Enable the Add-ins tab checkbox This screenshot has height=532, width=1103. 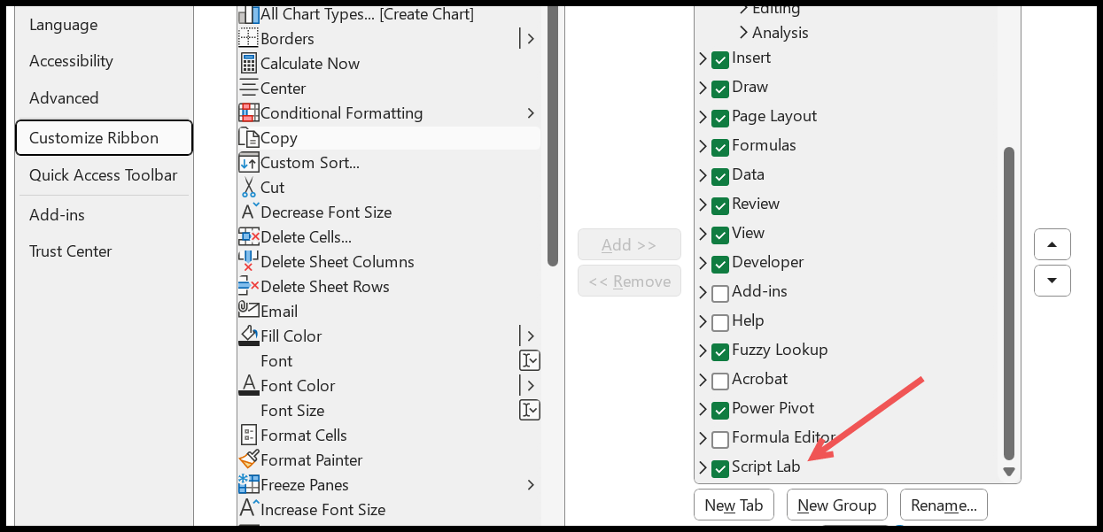click(720, 292)
